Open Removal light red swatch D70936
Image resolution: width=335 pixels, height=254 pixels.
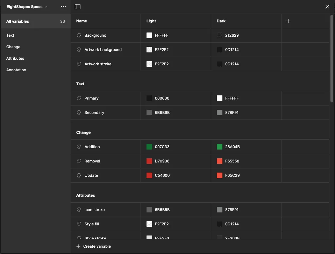(149, 161)
